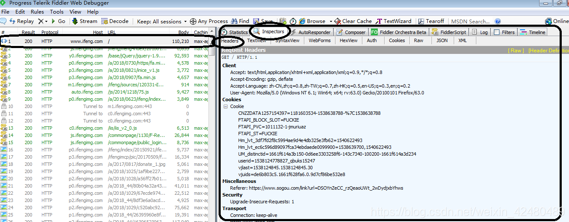Open the View menu
Viewport: 569px width, 222px height.
pyautogui.click(x=75, y=12)
